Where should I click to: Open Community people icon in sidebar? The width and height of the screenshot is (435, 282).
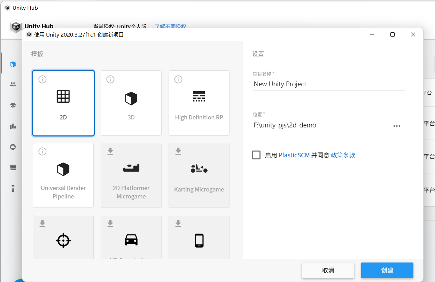pyautogui.click(x=13, y=84)
